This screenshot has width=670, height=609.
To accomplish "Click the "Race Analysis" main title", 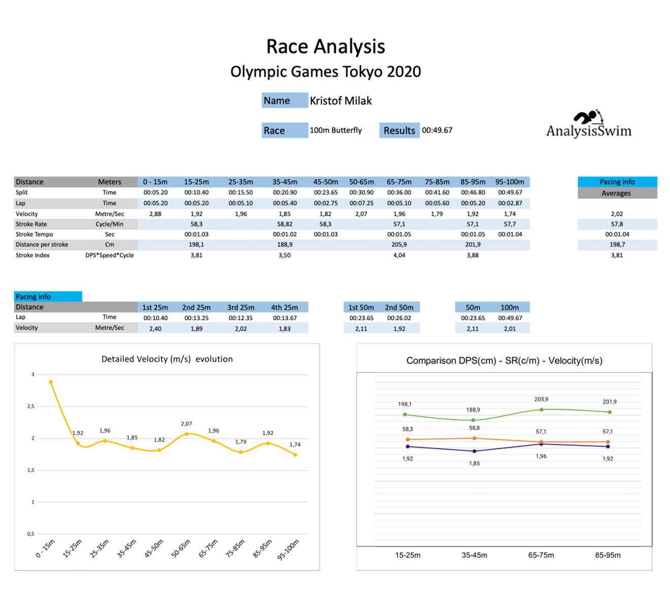I will (325, 47).
